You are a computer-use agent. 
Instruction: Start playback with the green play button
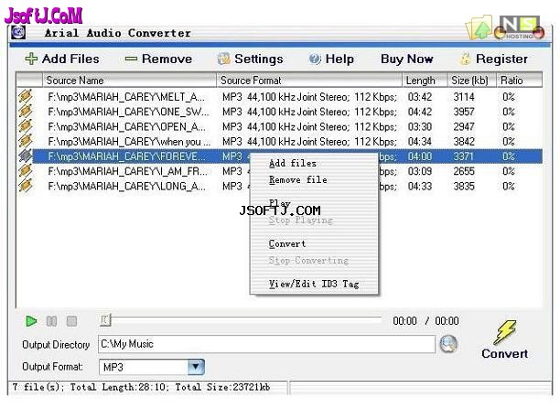(x=31, y=321)
